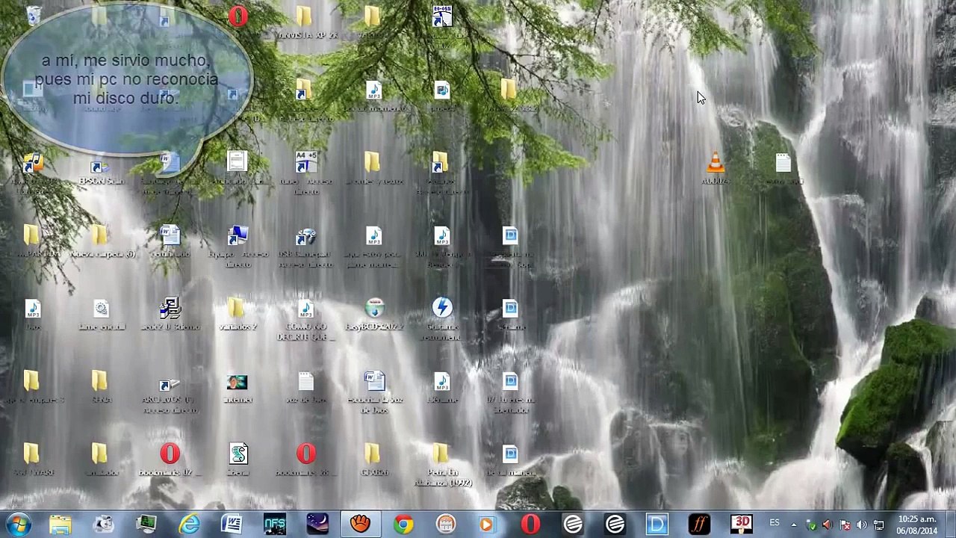This screenshot has width=956, height=538.
Task: Click the 3D application icon in taskbar
Action: 742,524
